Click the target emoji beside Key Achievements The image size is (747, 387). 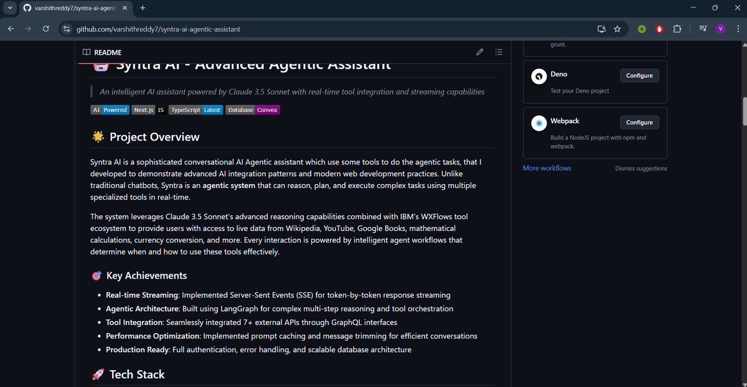point(96,276)
